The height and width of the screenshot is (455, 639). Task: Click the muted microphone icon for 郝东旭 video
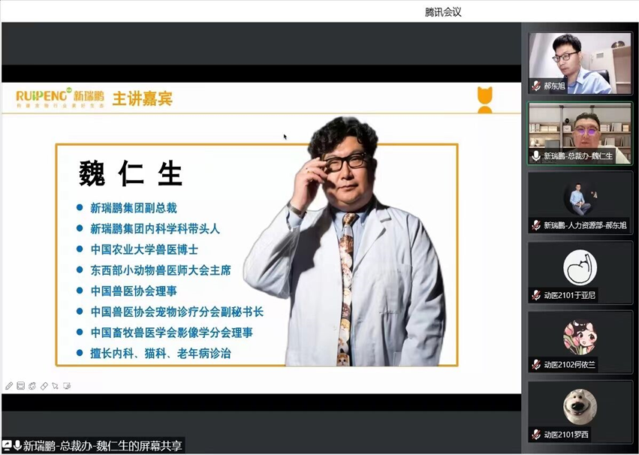pos(536,86)
